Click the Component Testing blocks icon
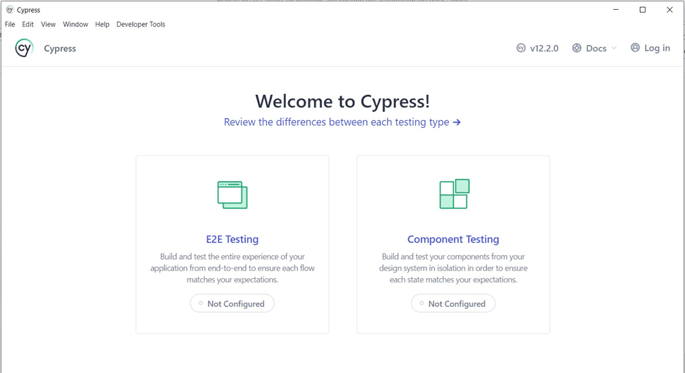 [454, 194]
